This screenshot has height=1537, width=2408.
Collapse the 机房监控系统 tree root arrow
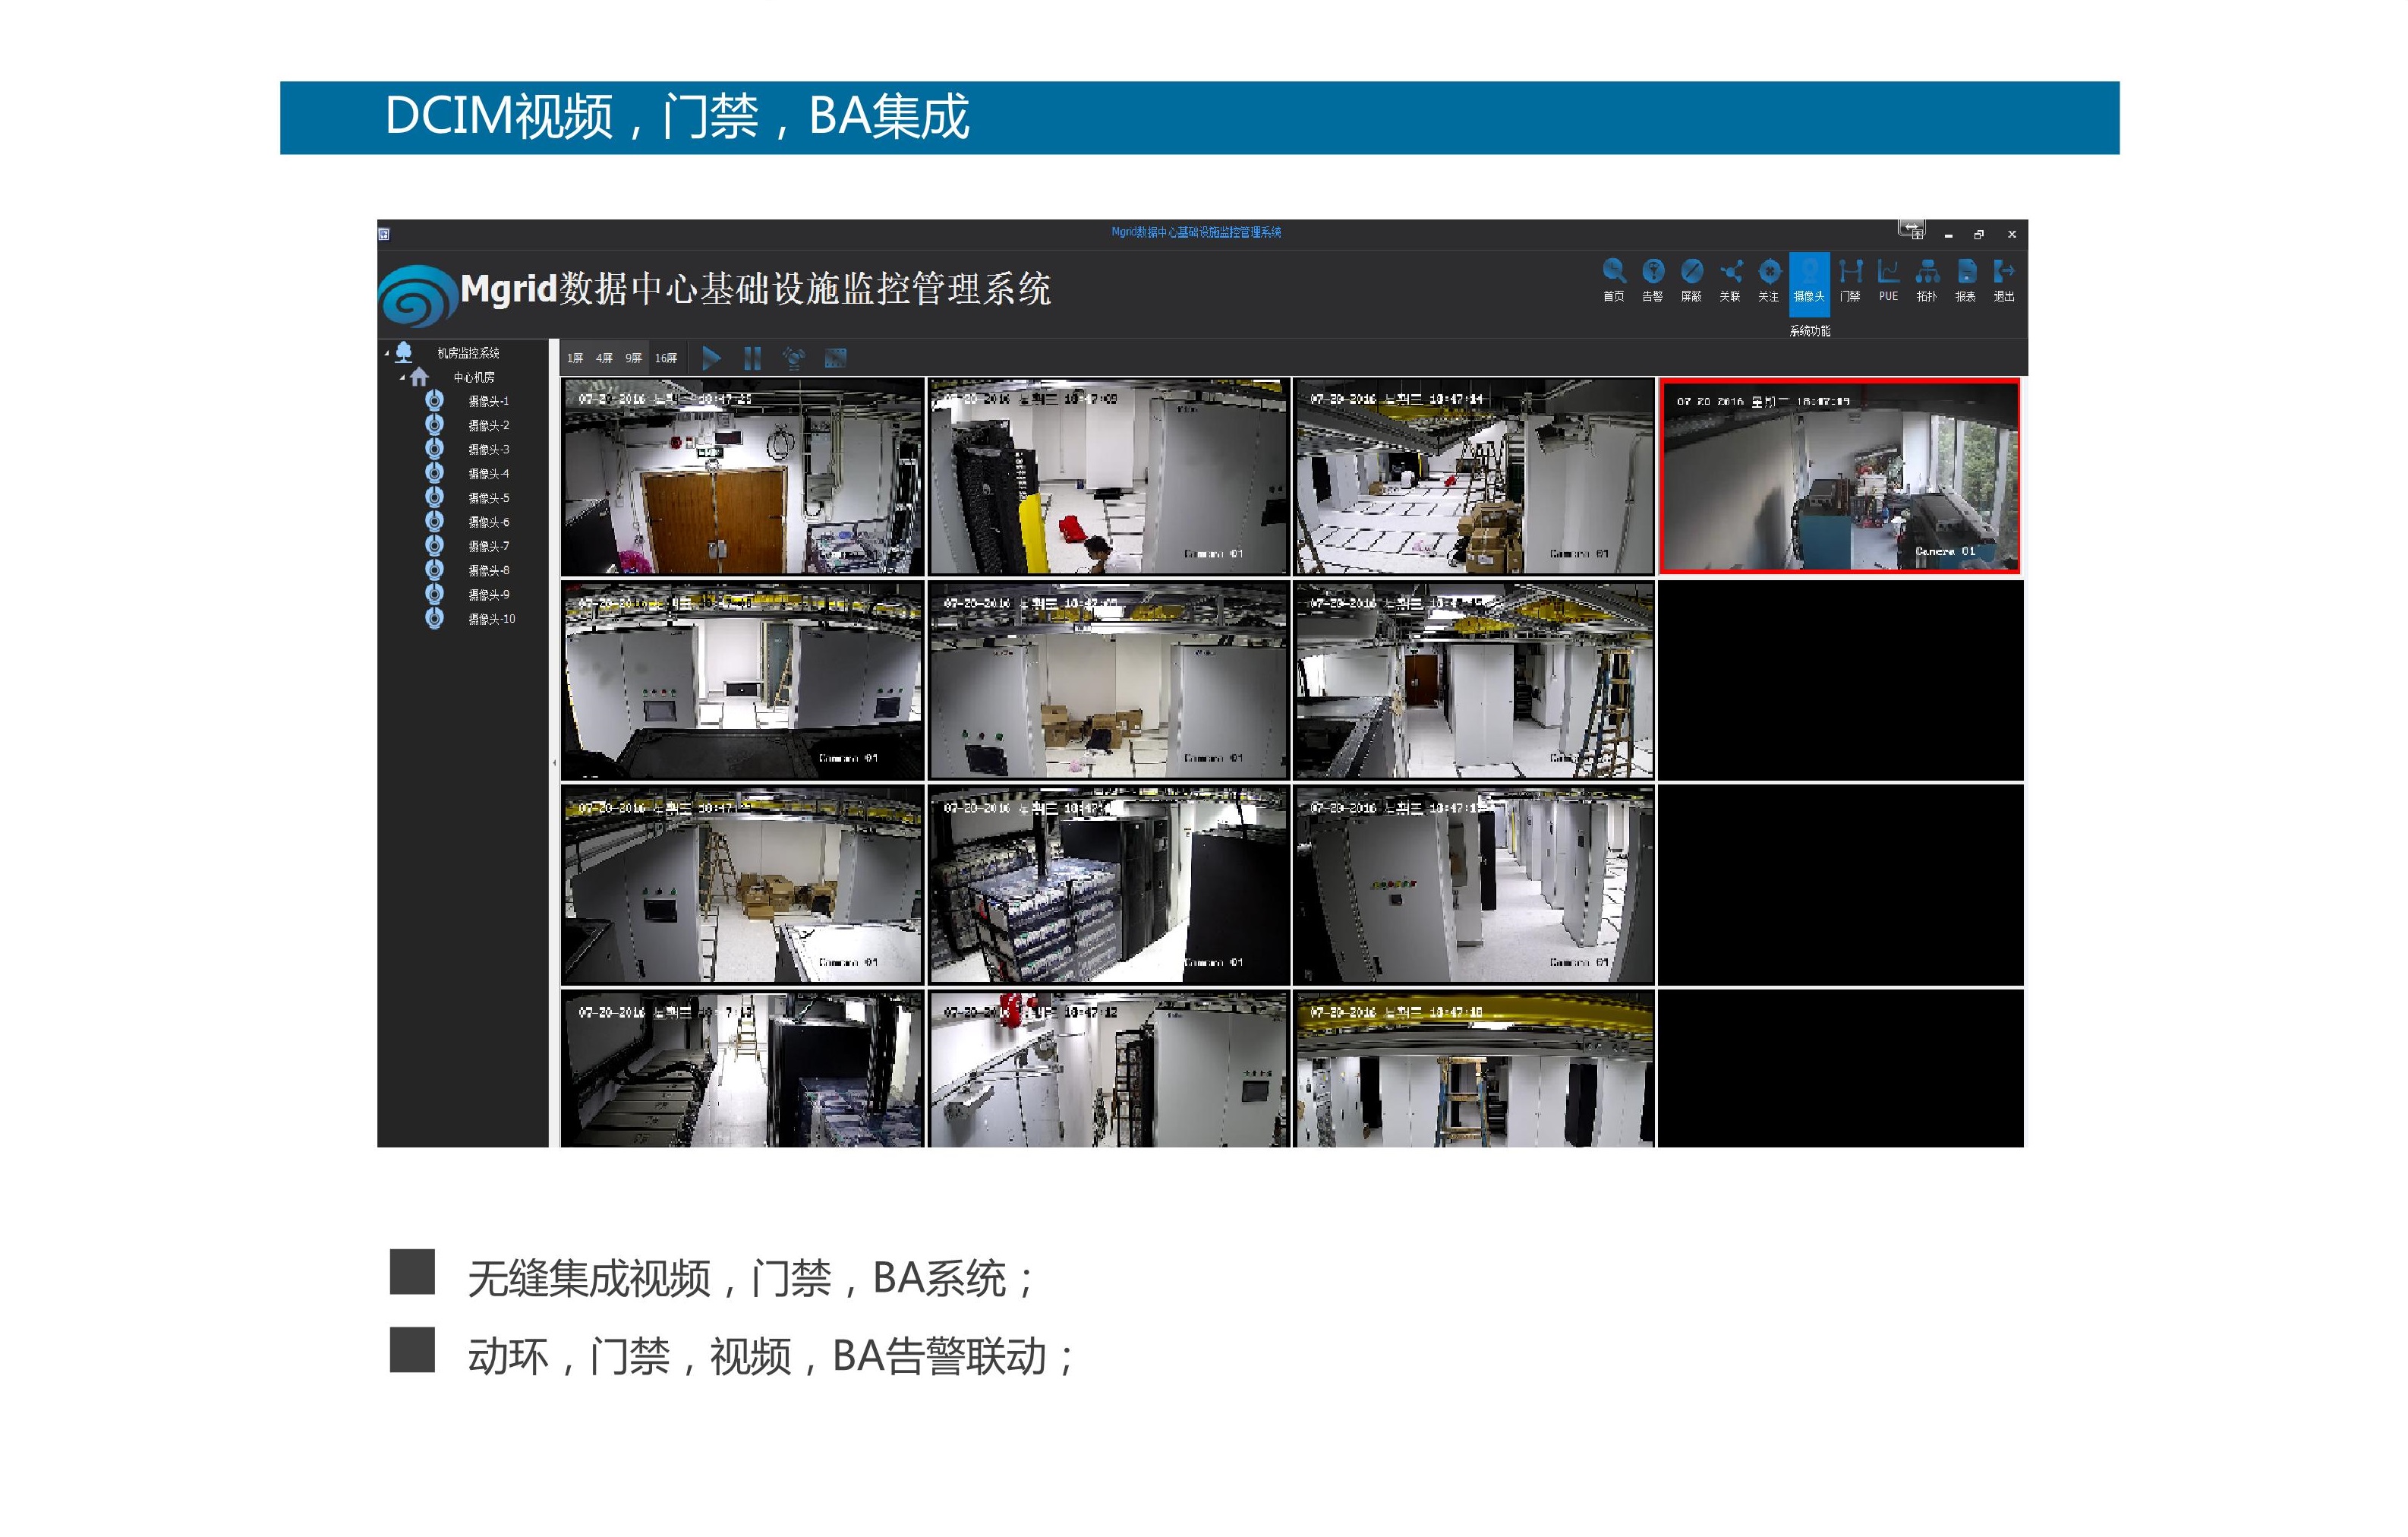coord(387,353)
